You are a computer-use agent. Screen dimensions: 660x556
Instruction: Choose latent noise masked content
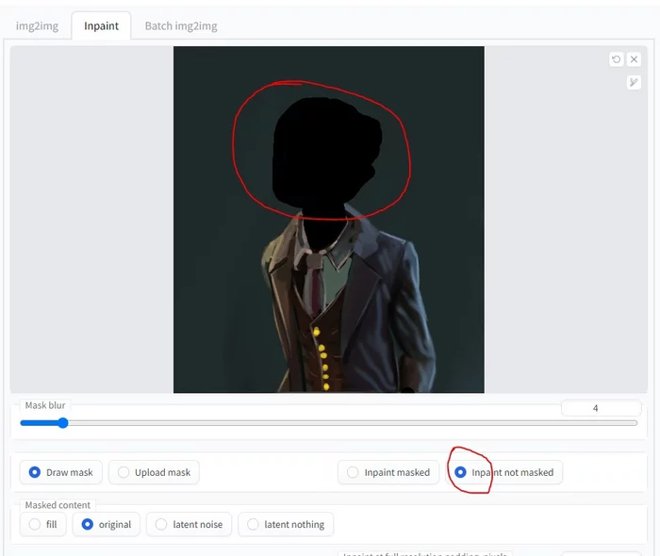point(189,525)
